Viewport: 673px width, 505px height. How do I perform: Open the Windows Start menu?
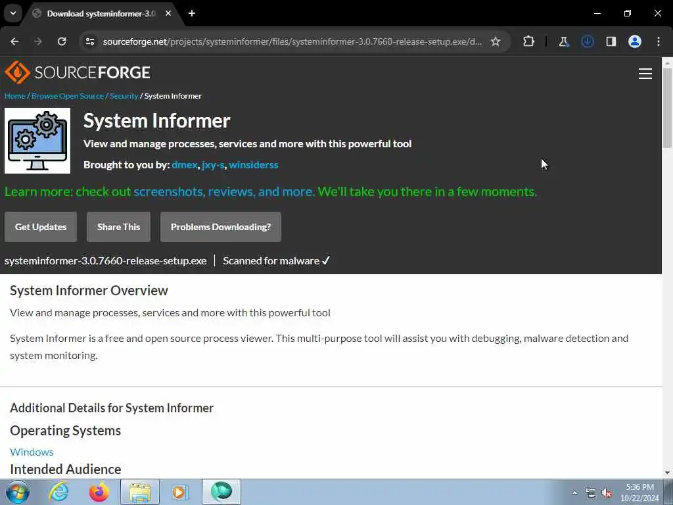coord(18,492)
